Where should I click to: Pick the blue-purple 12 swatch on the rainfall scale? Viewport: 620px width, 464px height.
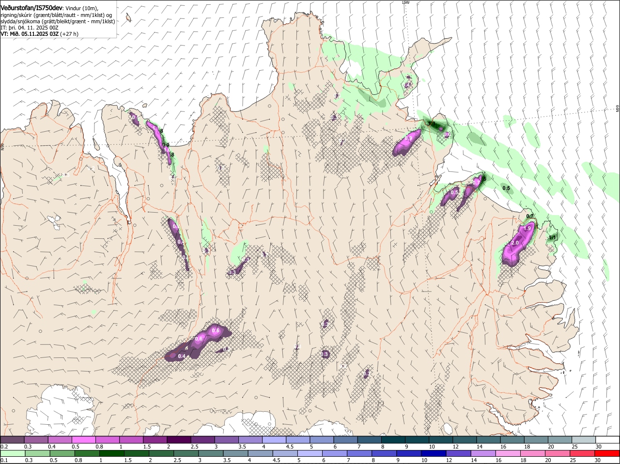click(x=458, y=453)
